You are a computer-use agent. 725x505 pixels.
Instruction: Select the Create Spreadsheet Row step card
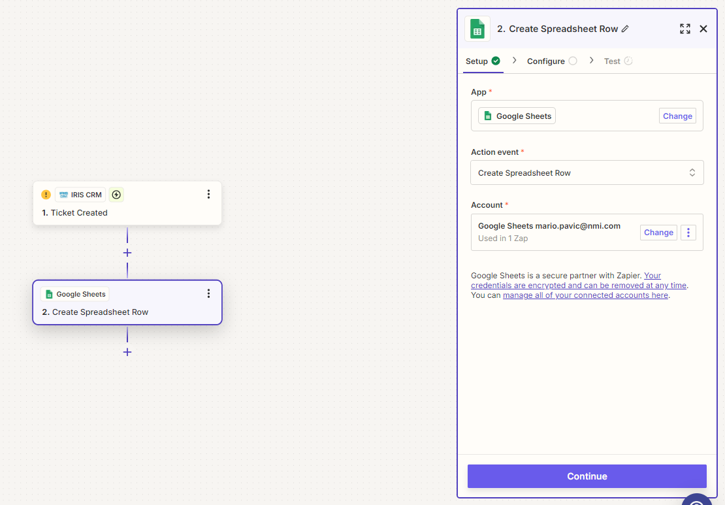coord(127,302)
